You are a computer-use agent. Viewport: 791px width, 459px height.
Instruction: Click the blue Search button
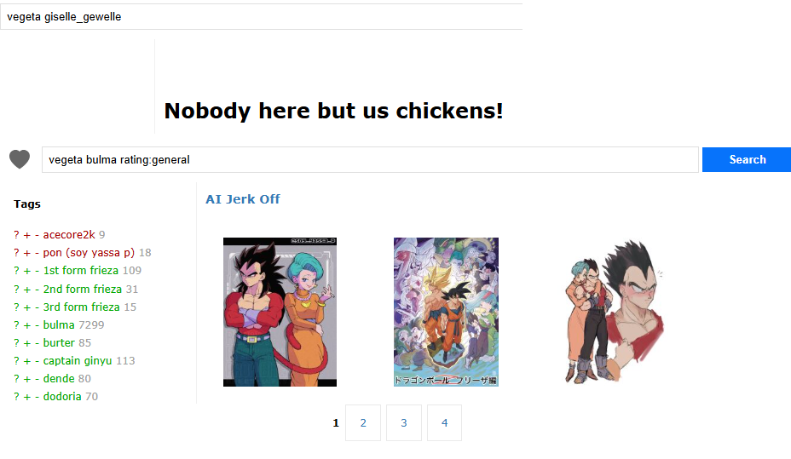point(747,160)
